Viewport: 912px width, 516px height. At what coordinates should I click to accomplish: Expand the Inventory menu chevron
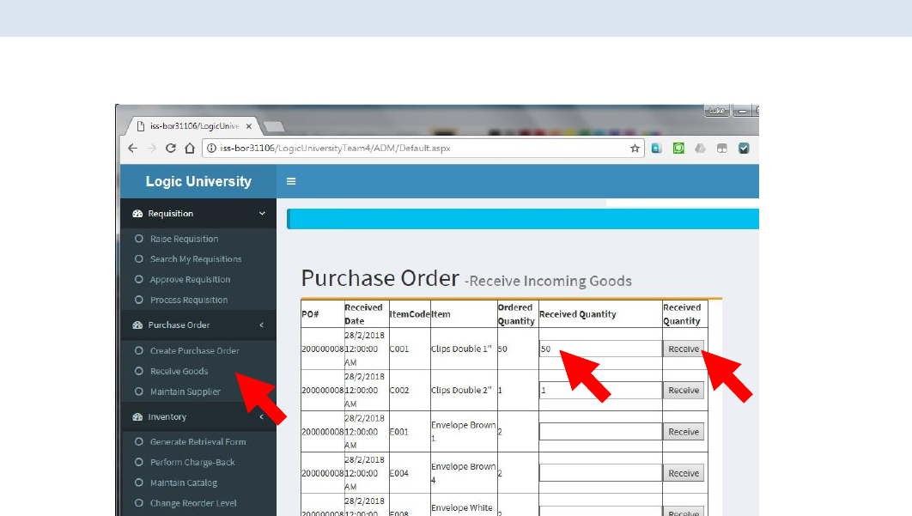[262, 417]
